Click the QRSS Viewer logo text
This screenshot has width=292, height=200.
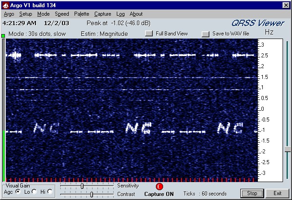tap(258, 23)
